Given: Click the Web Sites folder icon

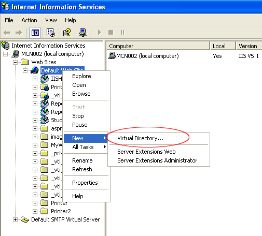Looking at the screenshot, I should (25, 62).
